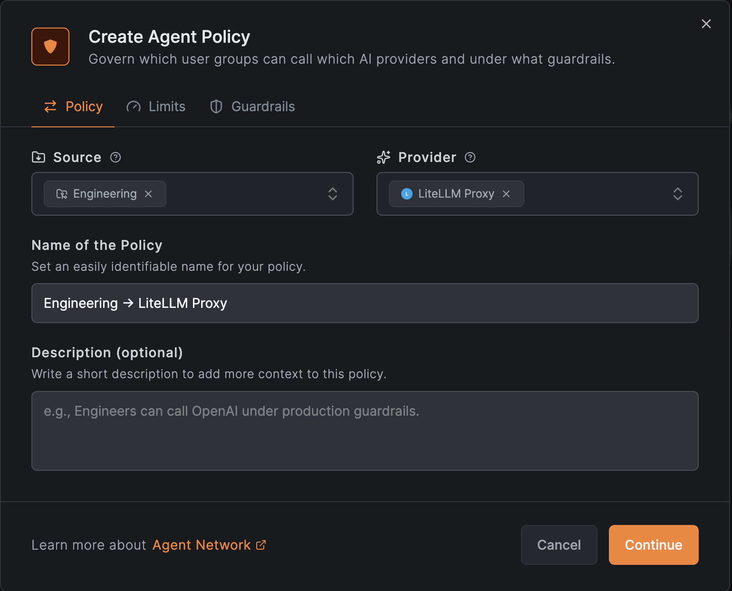
Task: Click the 'Govern which user groups' subtitle
Action: click(352, 59)
